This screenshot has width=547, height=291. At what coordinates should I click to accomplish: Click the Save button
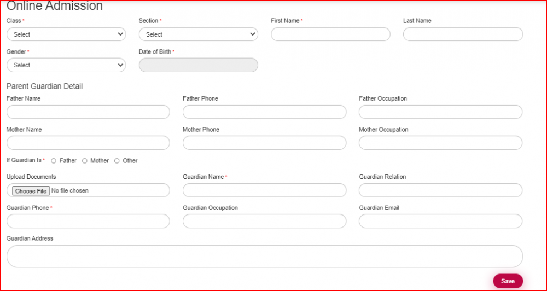508,281
